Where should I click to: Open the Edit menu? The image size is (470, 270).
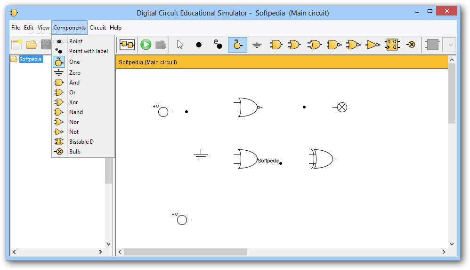[x=29, y=28]
